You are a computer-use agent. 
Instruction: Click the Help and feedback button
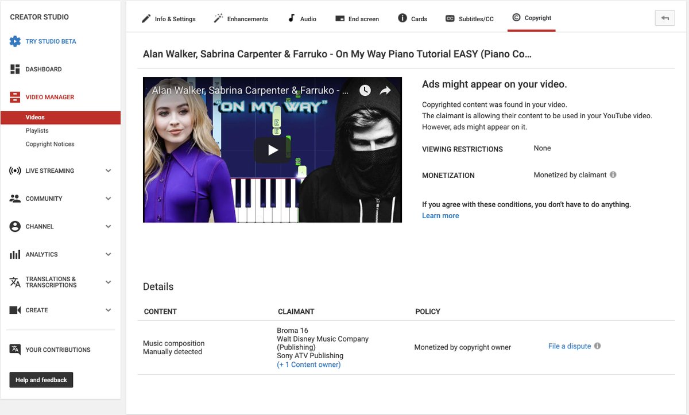coord(41,380)
